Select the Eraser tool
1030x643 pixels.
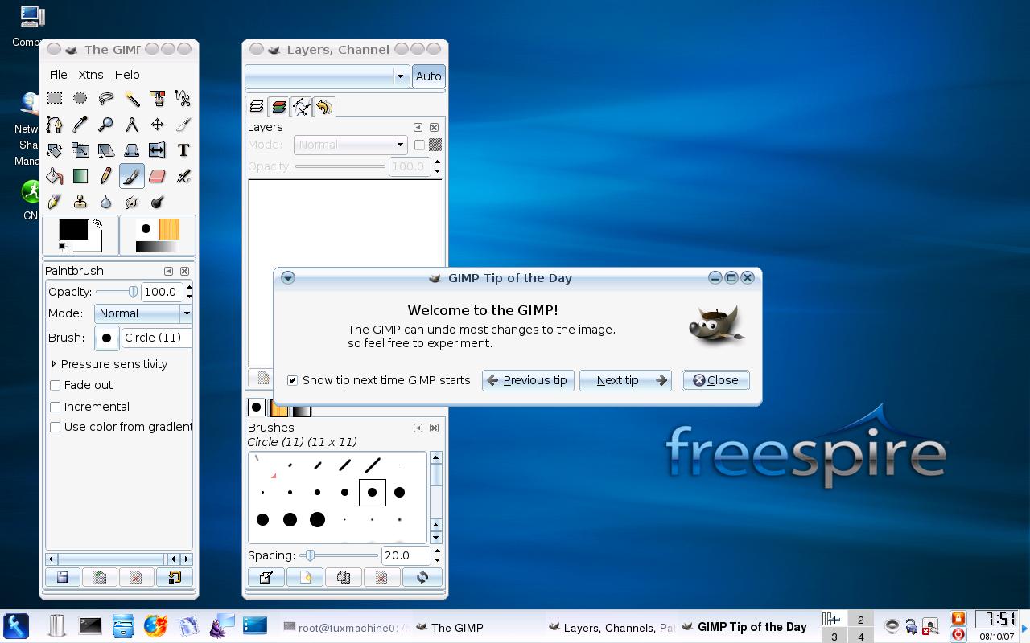tap(158, 176)
